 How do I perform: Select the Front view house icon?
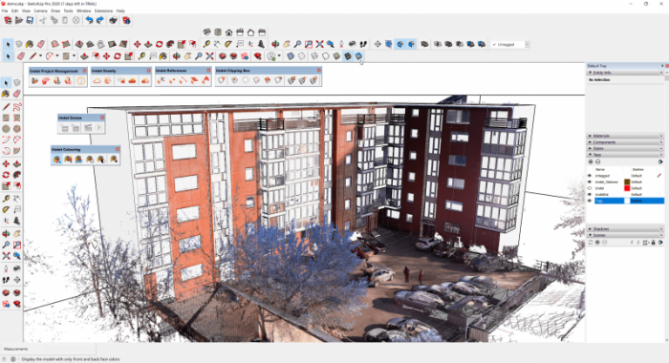(x=229, y=32)
